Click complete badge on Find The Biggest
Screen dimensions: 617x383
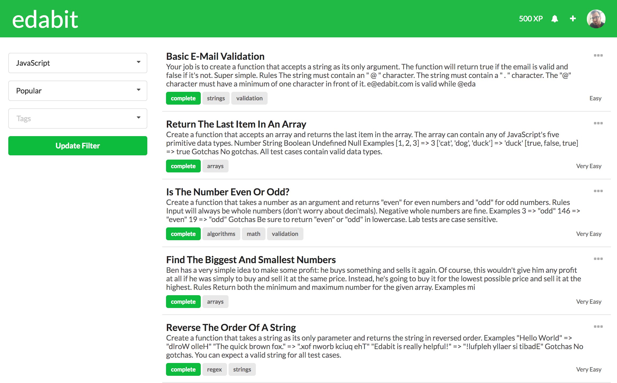(183, 302)
